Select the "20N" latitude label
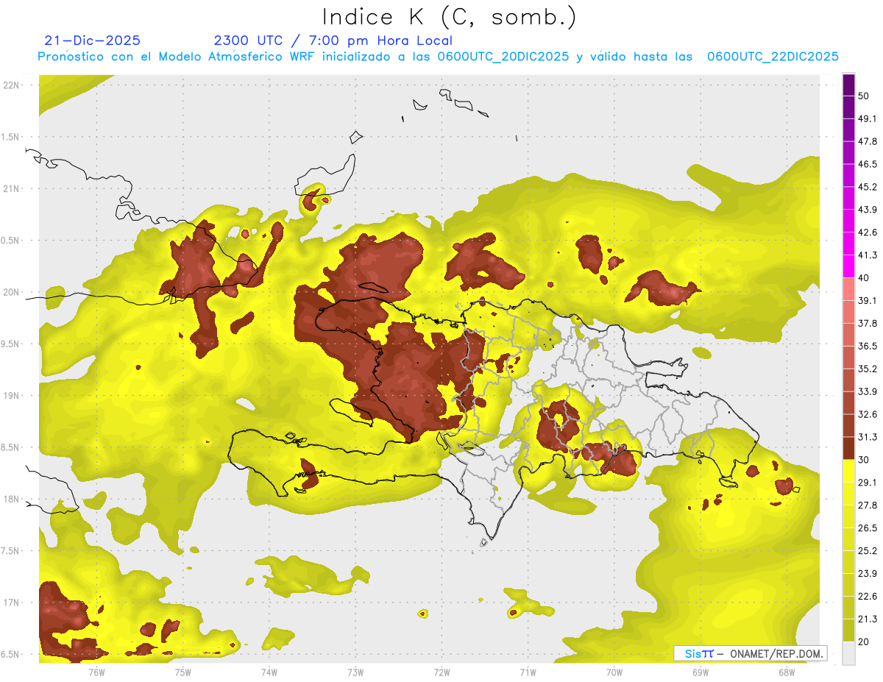 coord(12,292)
